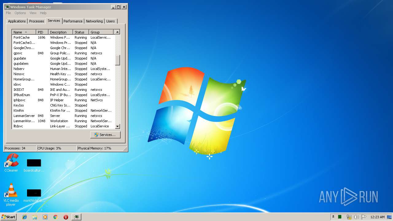393x221 pixels.
Task: Open the Opera browser taskbar icon
Action: (x=66, y=217)
